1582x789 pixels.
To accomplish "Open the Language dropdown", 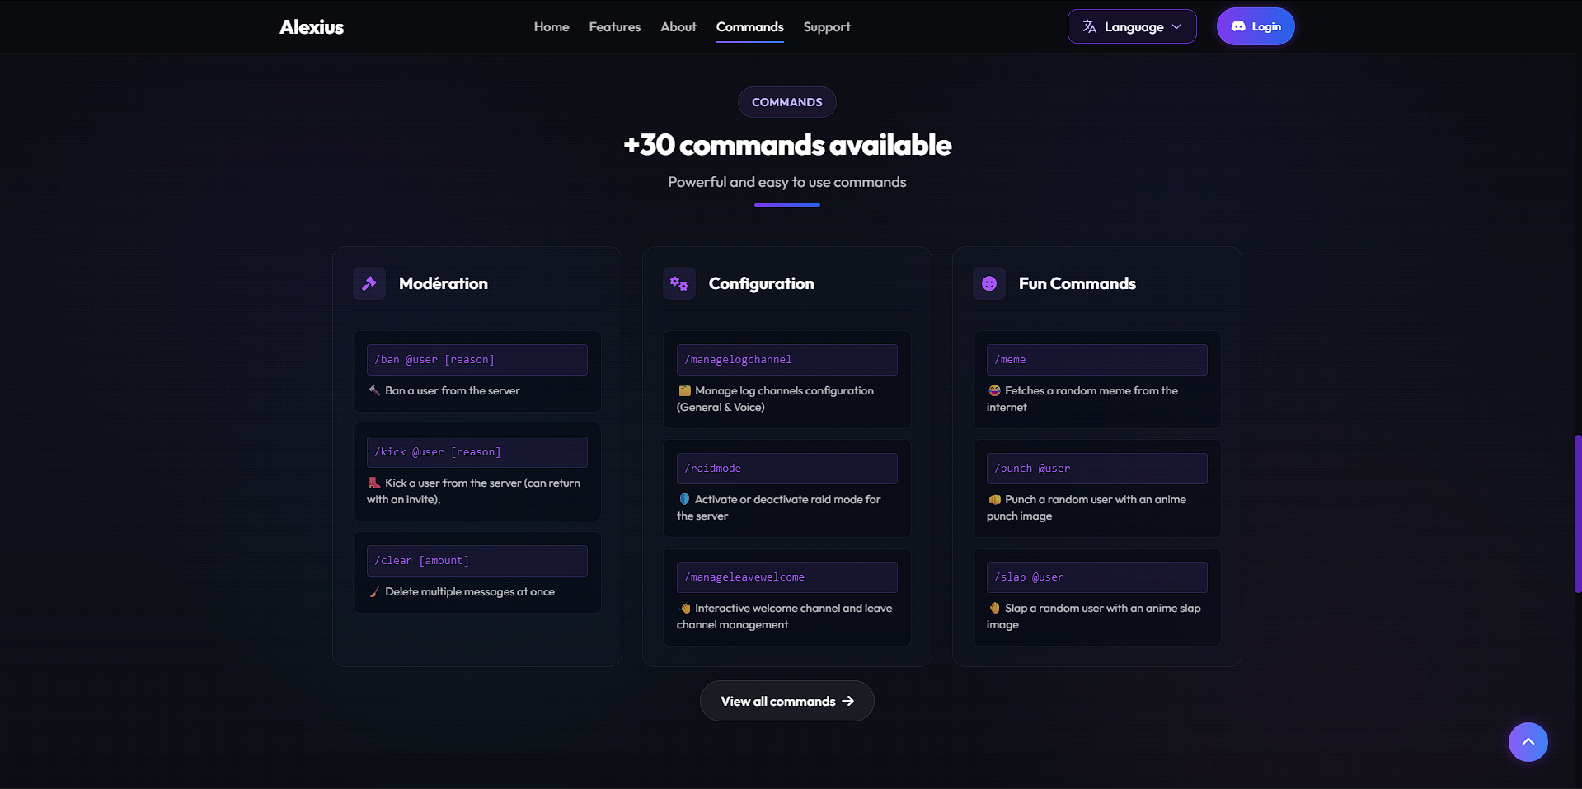I will pos(1131,26).
